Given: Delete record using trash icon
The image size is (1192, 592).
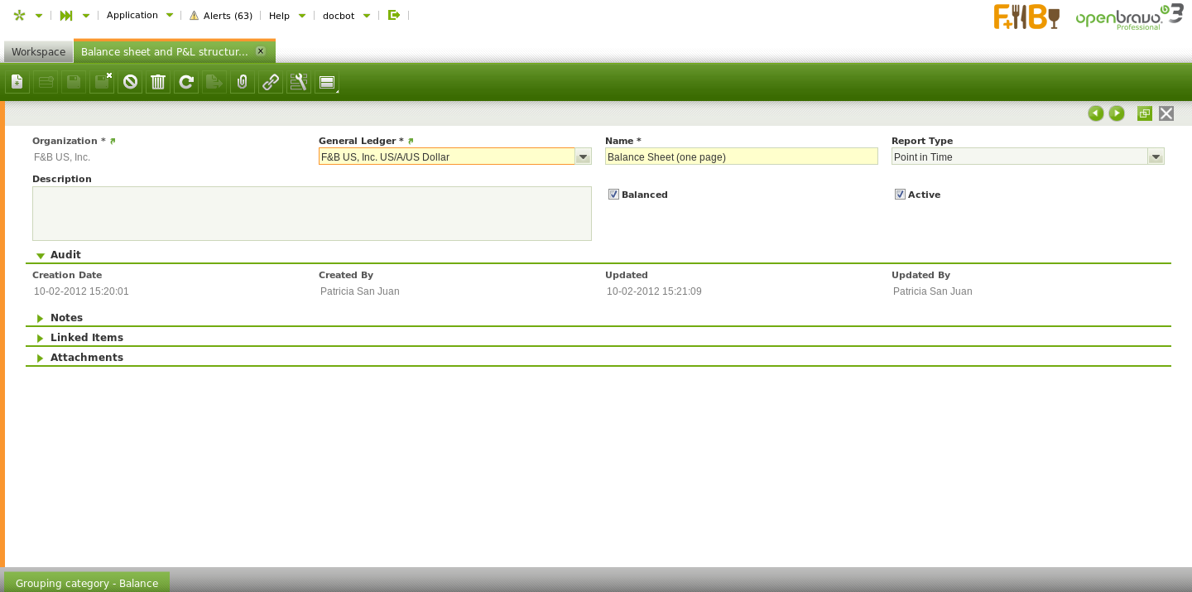Looking at the screenshot, I should [x=158, y=82].
